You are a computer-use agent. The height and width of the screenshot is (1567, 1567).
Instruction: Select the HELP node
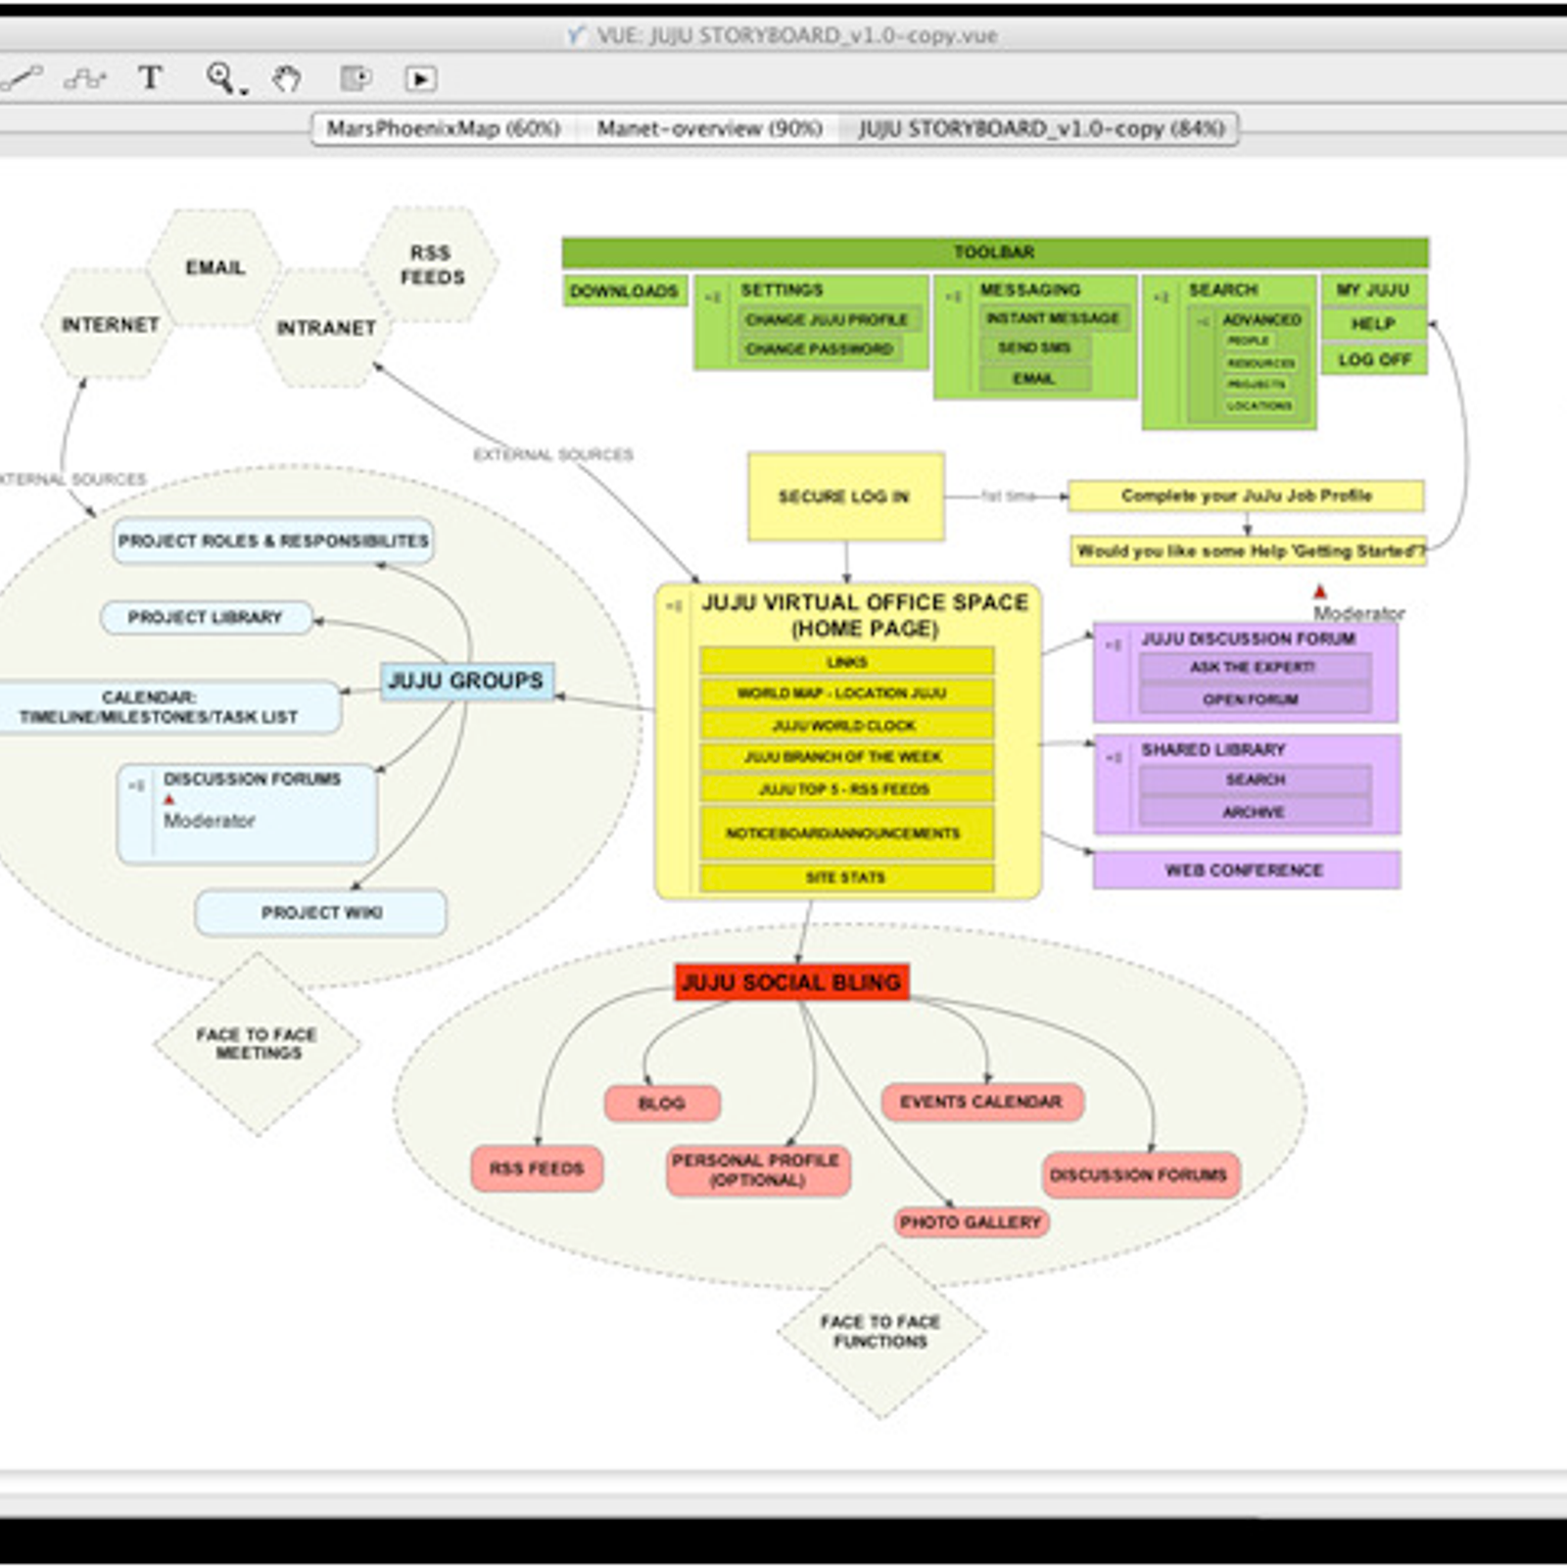tap(1373, 324)
